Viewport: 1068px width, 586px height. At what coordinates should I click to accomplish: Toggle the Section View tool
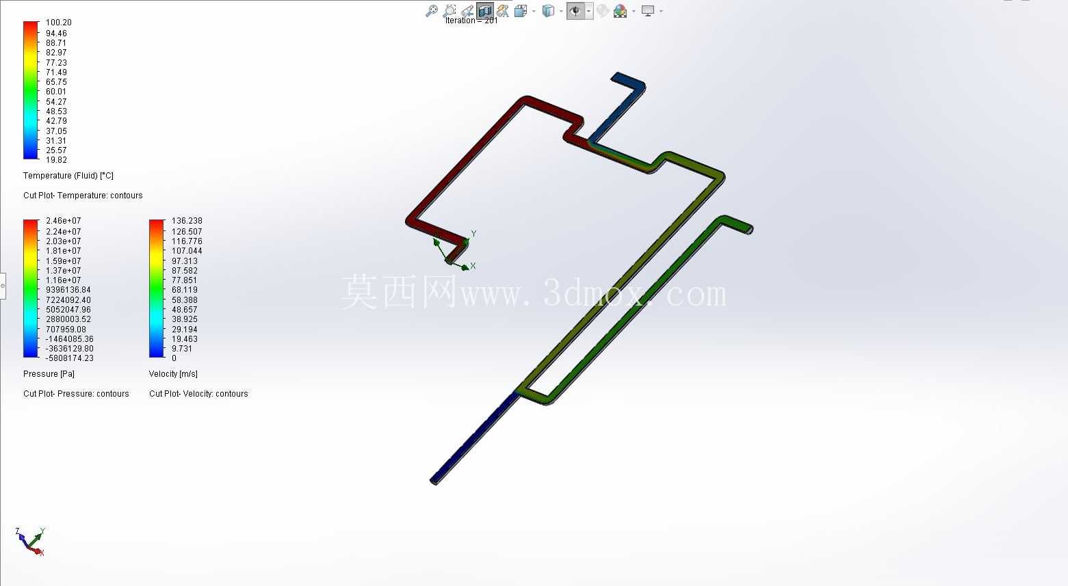pos(485,11)
